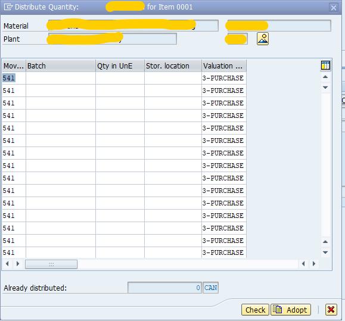Click the left horizontal scroll-left arrow

(x=7, y=264)
